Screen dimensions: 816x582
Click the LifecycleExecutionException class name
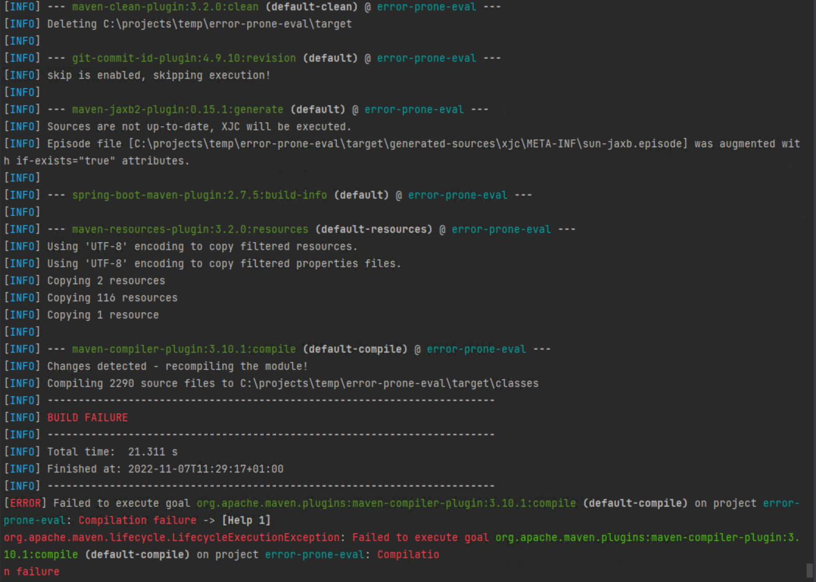(x=255, y=537)
